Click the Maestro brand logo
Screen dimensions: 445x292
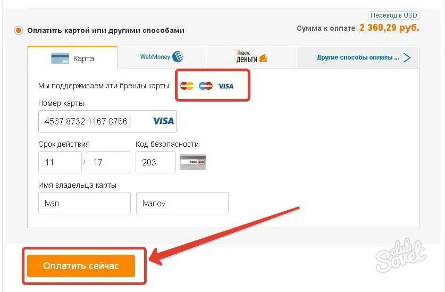(x=205, y=86)
